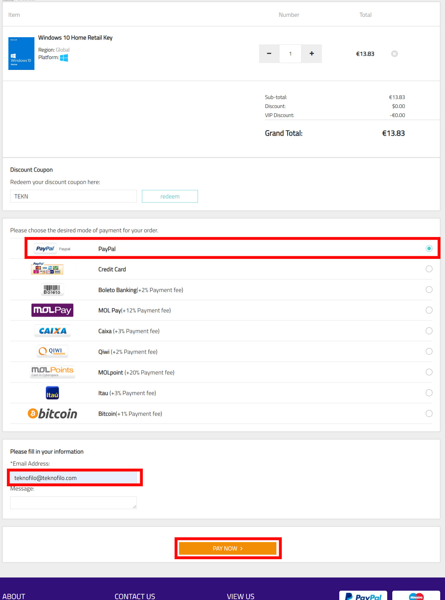Click the bitcoin logo
The image size is (445, 600).
(52, 413)
